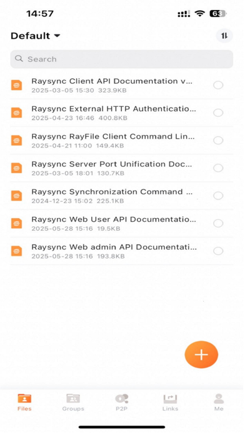Open Raysync Client API Documentation file name
The width and height of the screenshot is (245, 435).
tap(112, 81)
